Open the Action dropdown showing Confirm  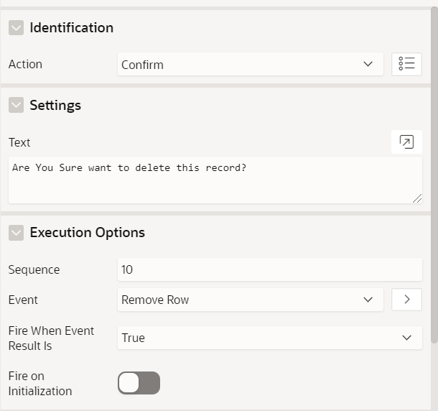(251, 64)
